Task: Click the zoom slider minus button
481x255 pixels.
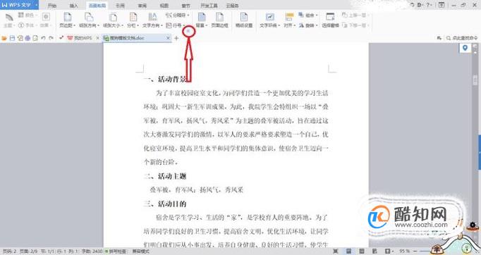Action: (x=415, y=251)
